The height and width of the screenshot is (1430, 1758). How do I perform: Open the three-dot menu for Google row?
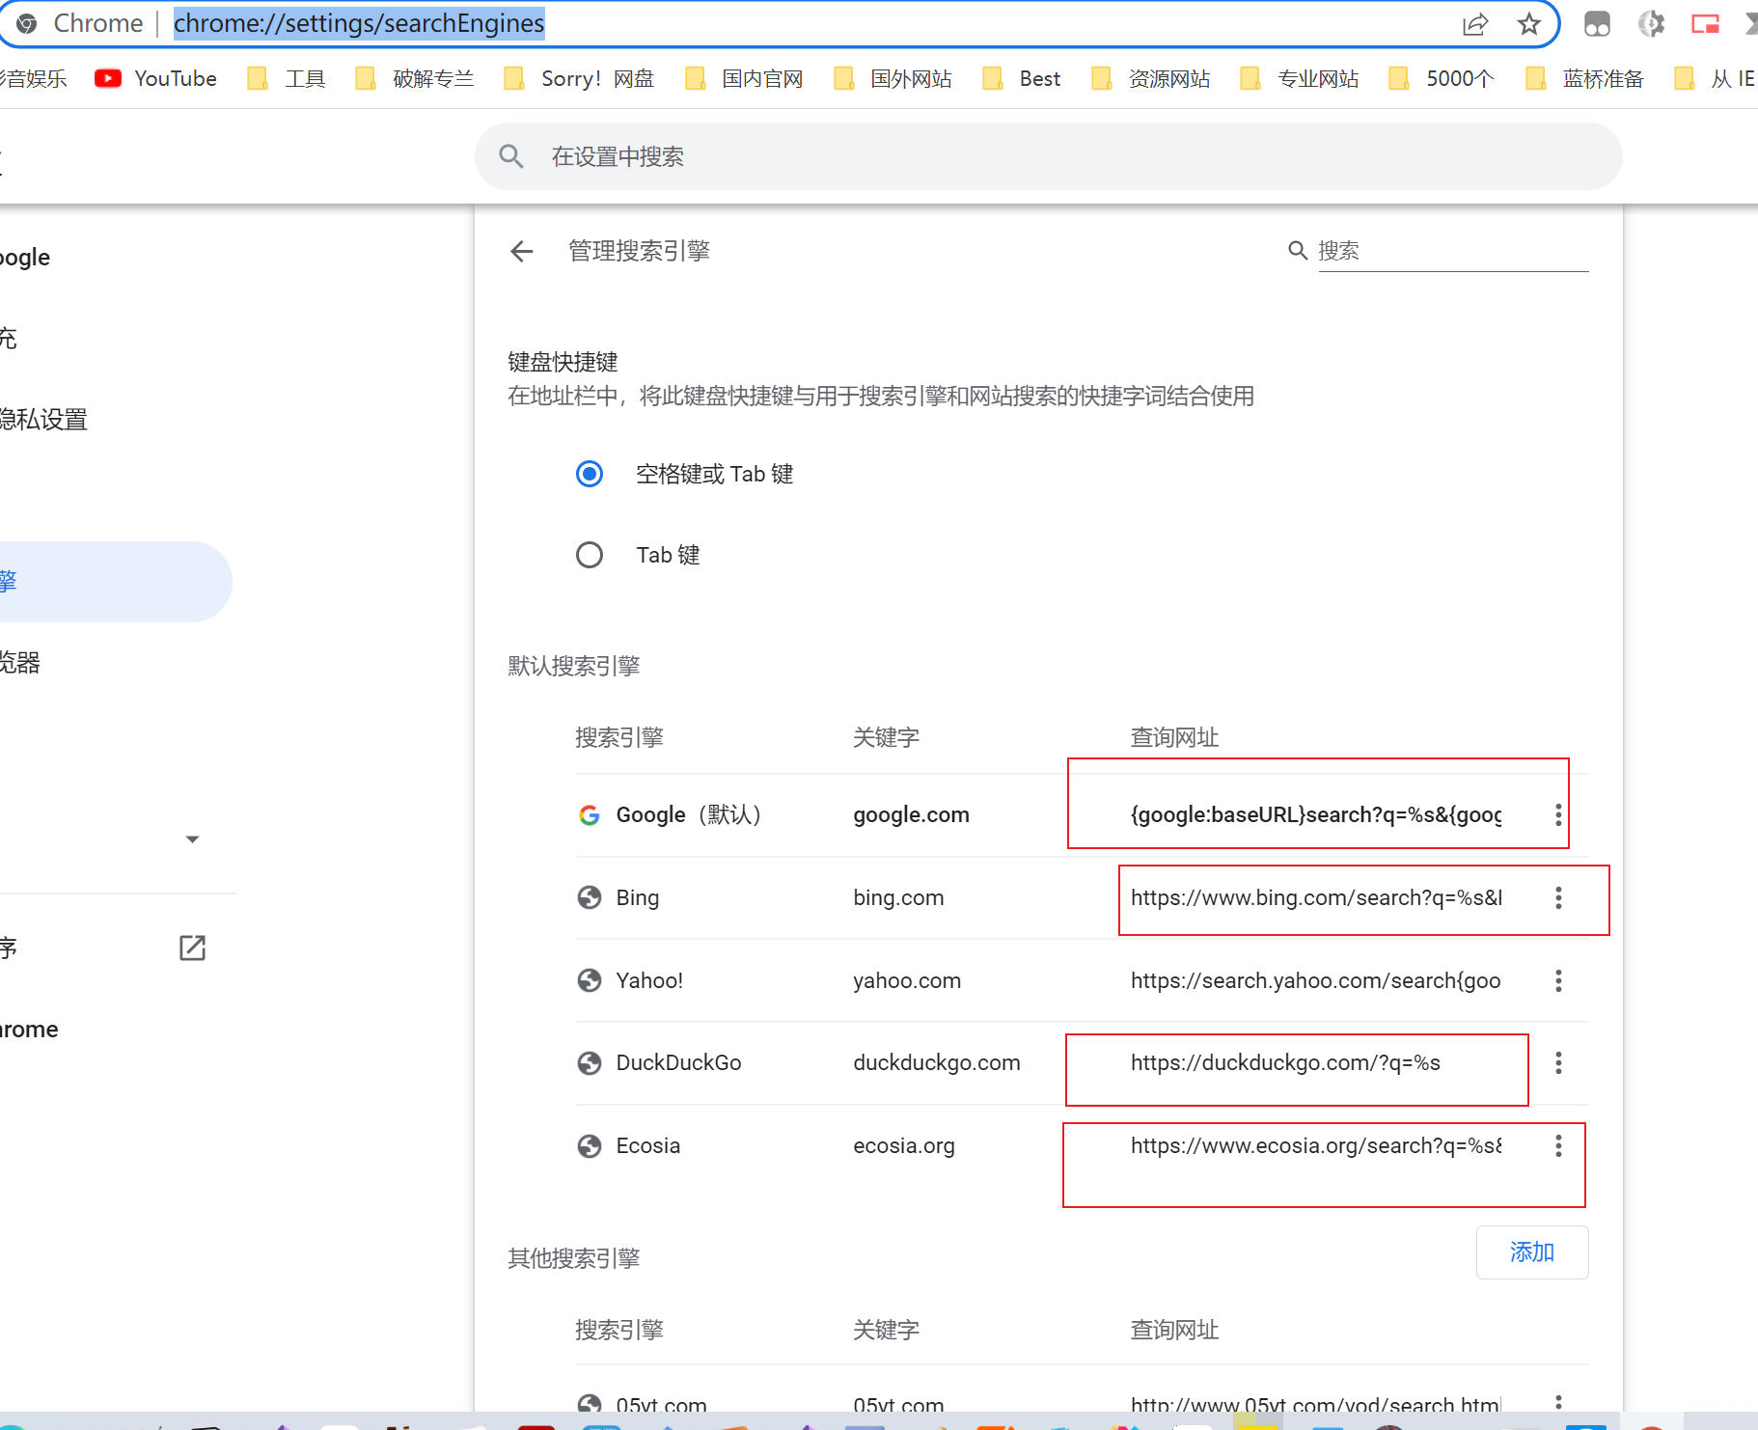pos(1558,815)
